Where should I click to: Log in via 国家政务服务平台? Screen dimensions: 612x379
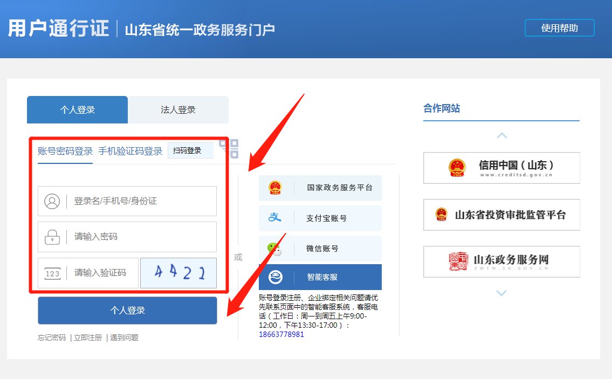[x=320, y=188]
